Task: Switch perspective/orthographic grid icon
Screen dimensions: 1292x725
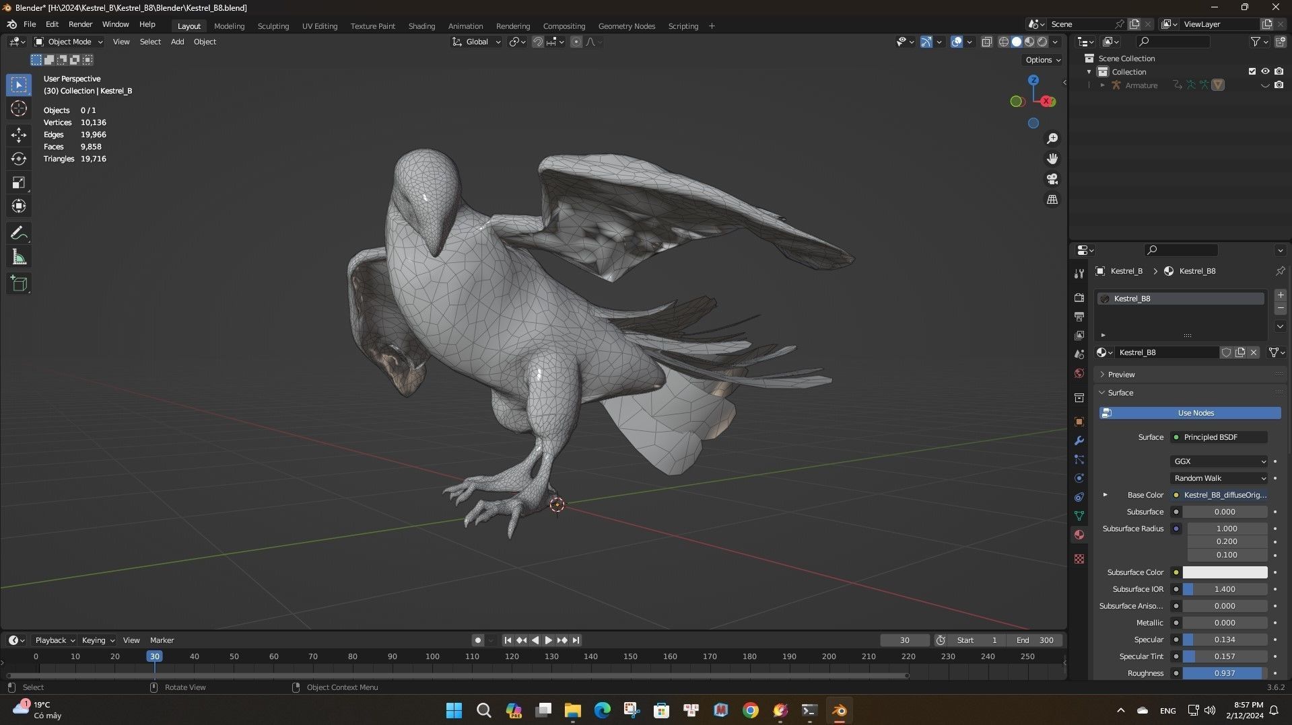Action: pyautogui.click(x=1052, y=200)
